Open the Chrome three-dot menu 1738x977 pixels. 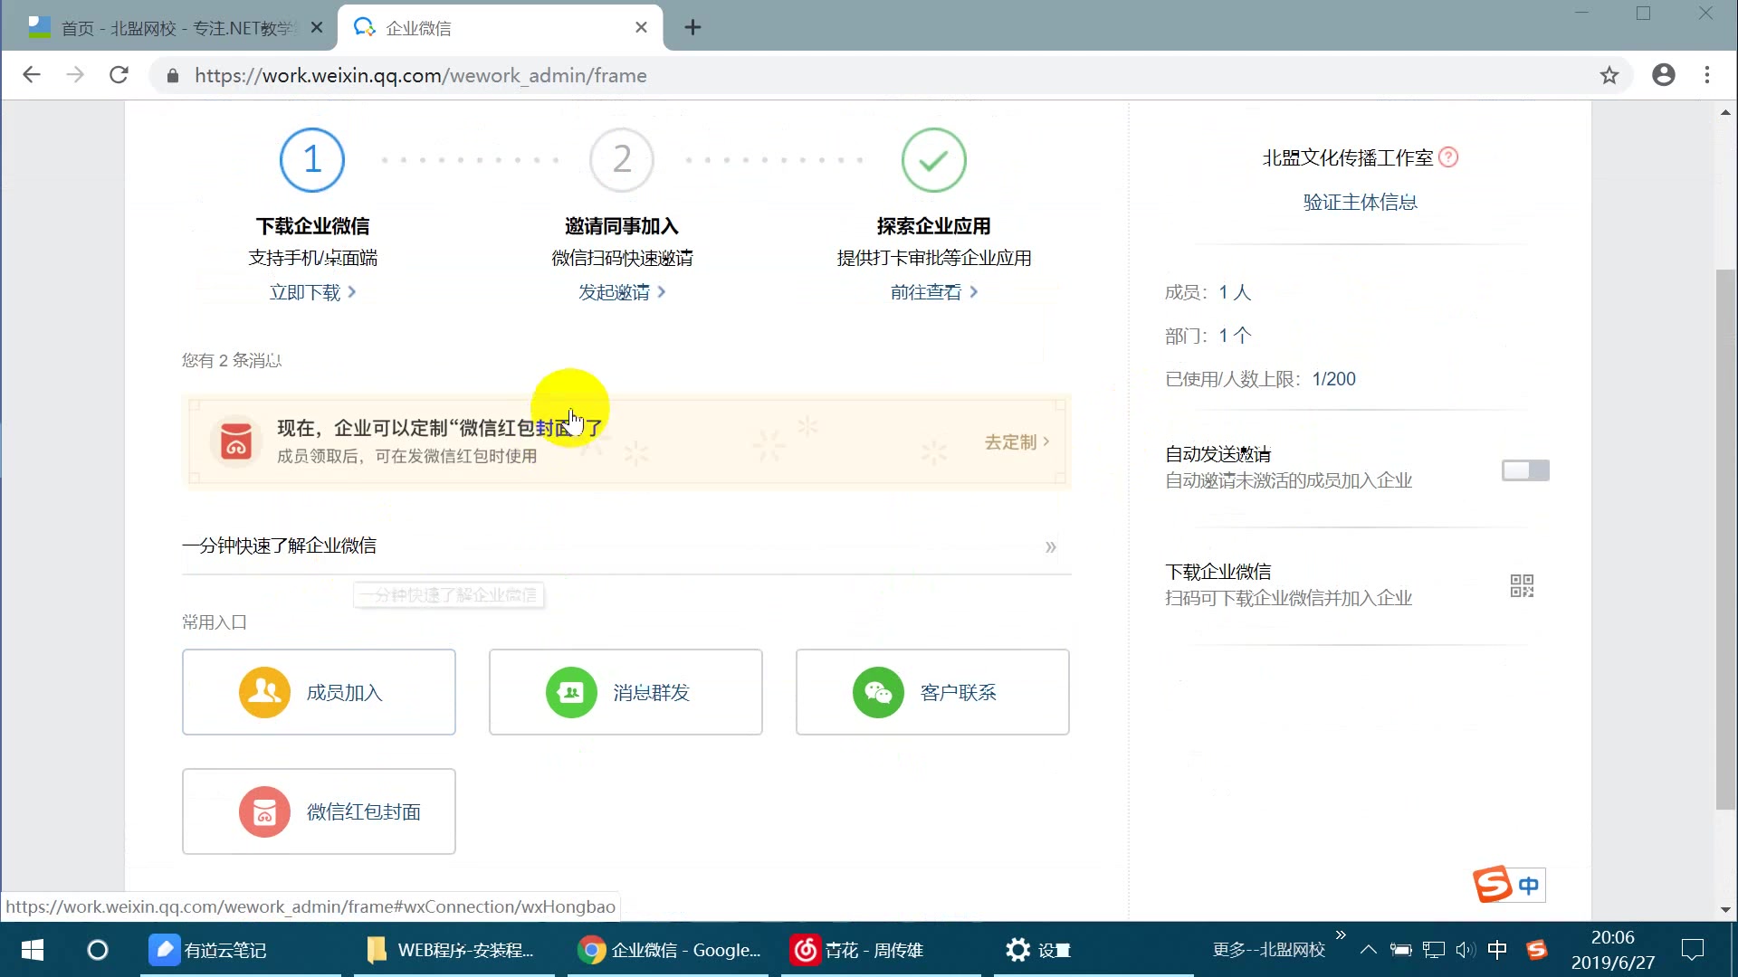(x=1707, y=75)
